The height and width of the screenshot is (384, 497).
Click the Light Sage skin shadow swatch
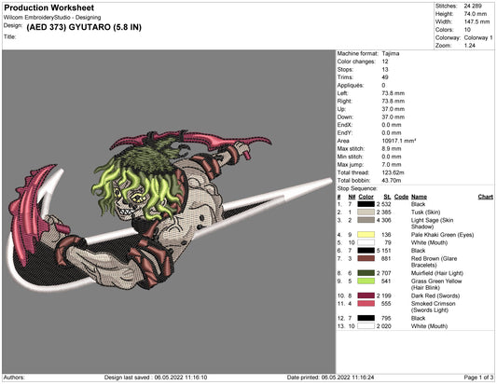point(366,220)
